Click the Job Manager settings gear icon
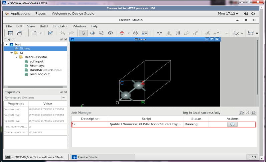 point(242,113)
